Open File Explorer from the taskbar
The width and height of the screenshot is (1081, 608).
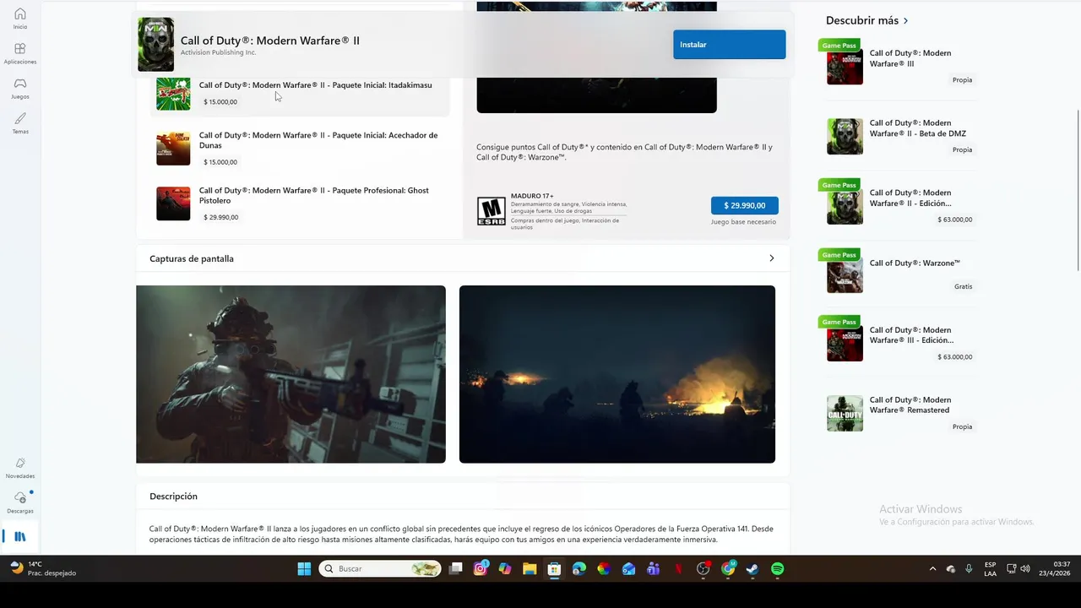(530, 569)
